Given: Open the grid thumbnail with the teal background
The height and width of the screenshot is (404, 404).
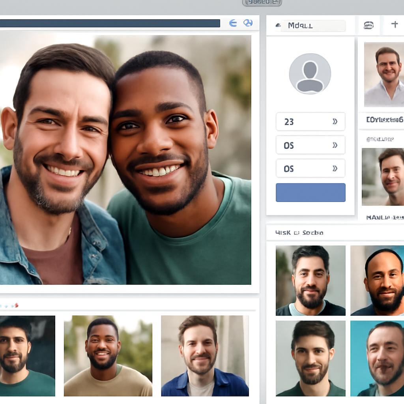Looking at the screenshot, I should (x=377, y=358).
